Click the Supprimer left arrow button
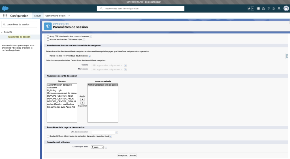The image size is (290, 159). coord(82,103)
